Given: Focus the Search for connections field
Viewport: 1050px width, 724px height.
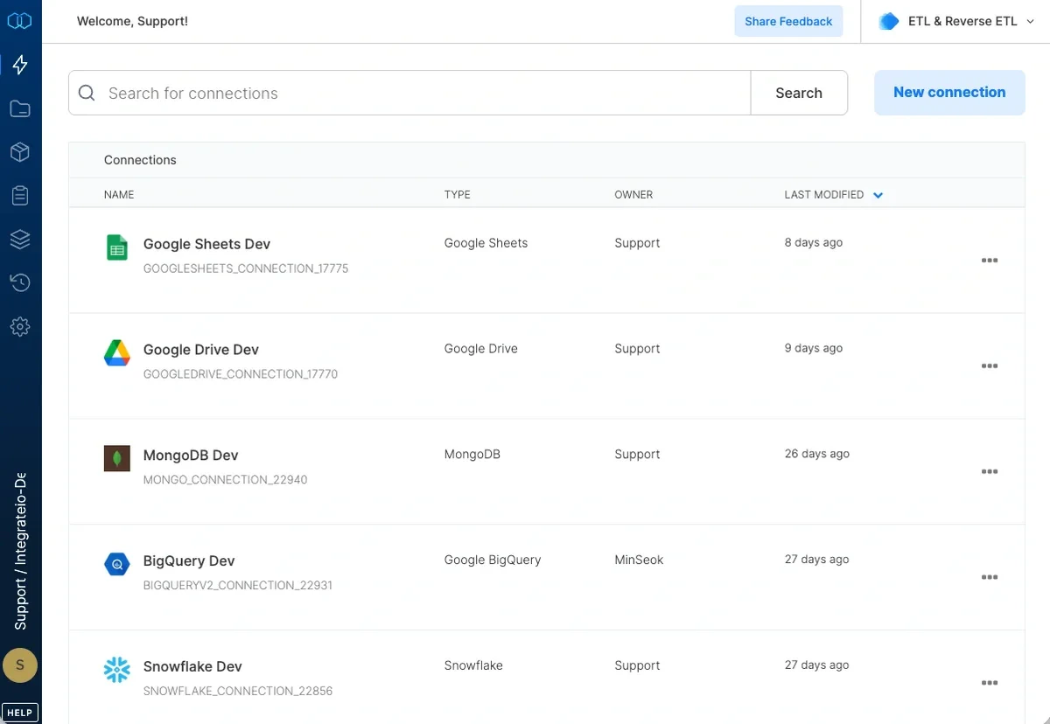Looking at the screenshot, I should [409, 93].
